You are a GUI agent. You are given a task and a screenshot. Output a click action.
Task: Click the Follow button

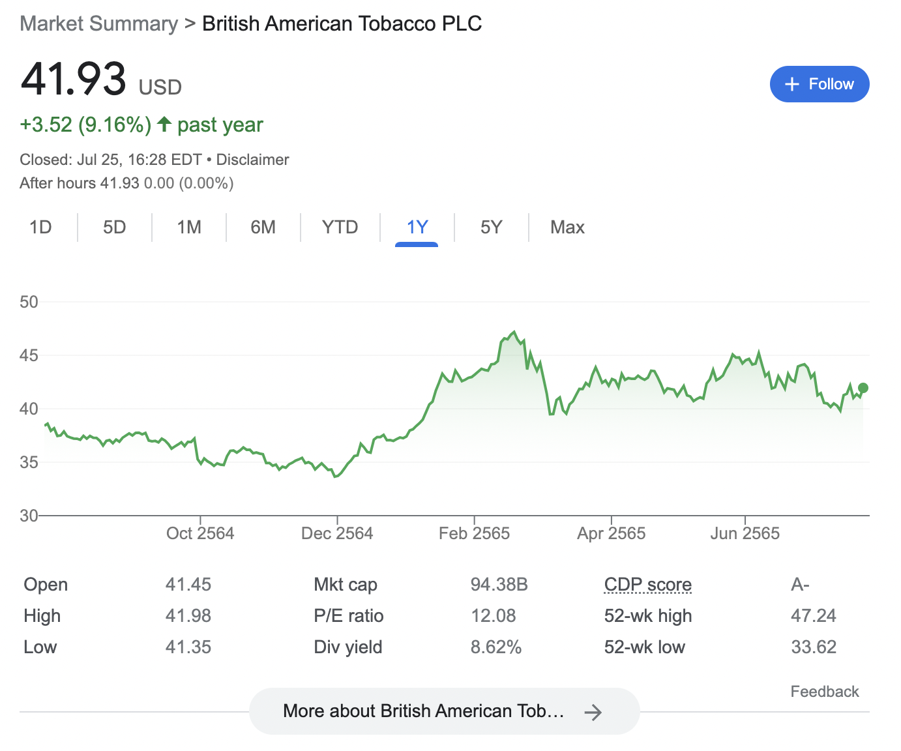[x=819, y=84]
